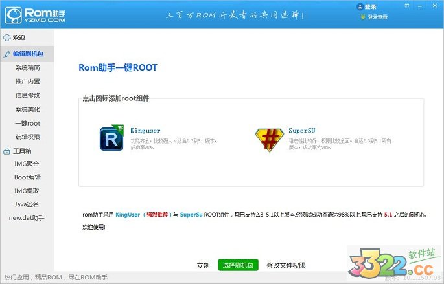Screen dimensions: 444x284
Task: Click the SuperSU title text
Action: coord(302,131)
